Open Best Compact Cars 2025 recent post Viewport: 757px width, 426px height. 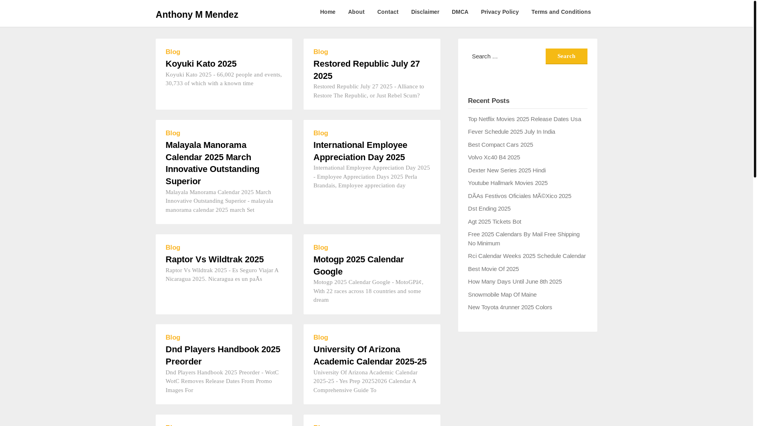500,145
